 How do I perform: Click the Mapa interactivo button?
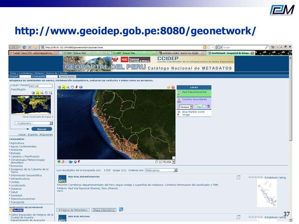pos(104,210)
